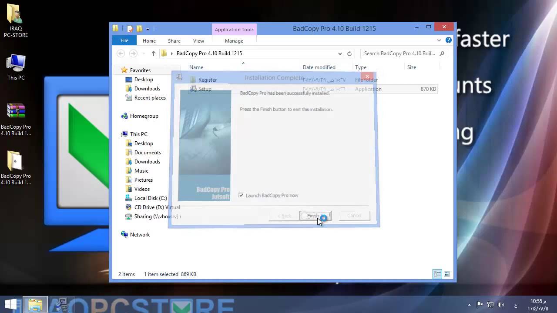Select Recent places in navigation pane

tap(150, 98)
